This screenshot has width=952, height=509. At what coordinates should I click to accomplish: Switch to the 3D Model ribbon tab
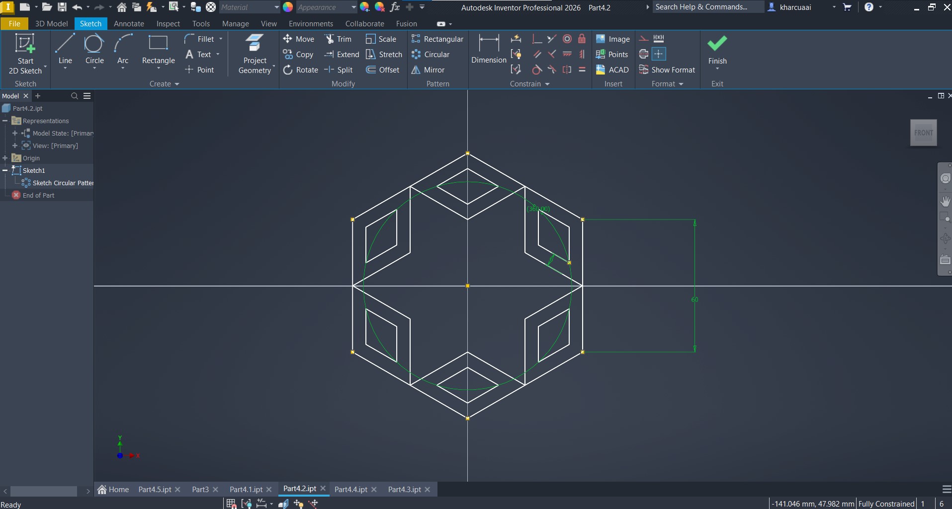(x=51, y=24)
